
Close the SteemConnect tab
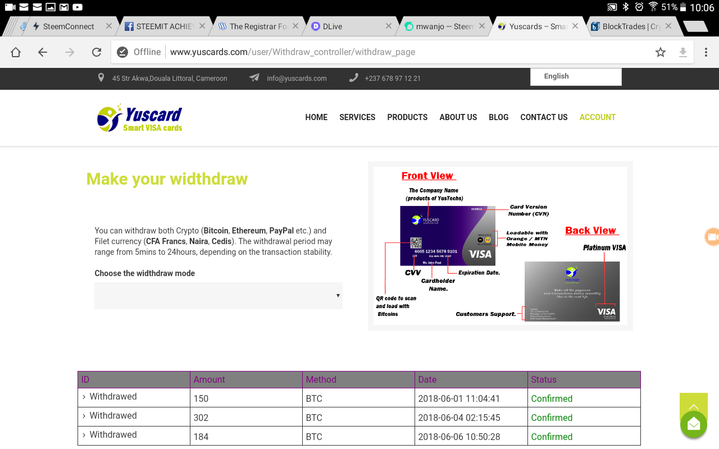tap(109, 26)
